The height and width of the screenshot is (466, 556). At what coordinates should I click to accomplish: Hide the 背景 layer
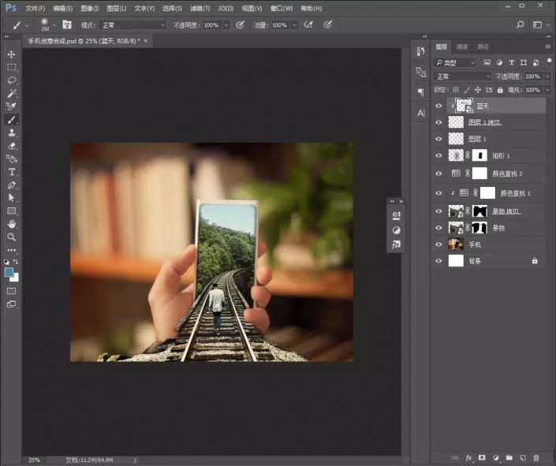[438, 261]
